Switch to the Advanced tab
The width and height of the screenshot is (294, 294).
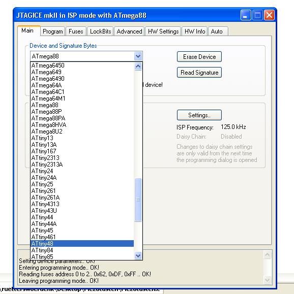(x=129, y=31)
